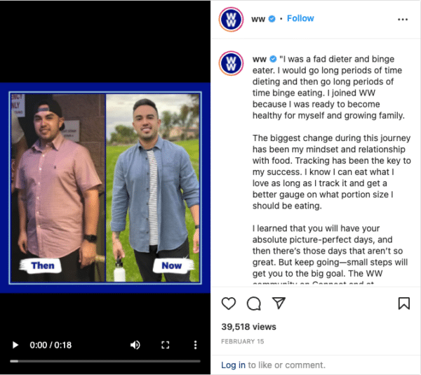Open comments with the speech bubble icon
Viewport: 421px width, 375px height.
[254, 303]
